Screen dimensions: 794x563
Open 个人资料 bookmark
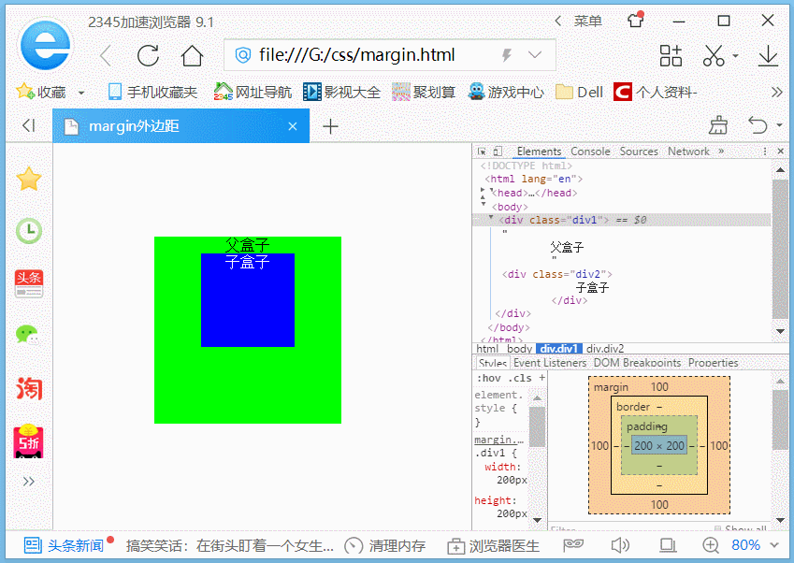[656, 93]
